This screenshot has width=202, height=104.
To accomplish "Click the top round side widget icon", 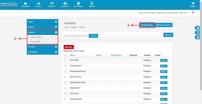I will [x=198, y=28].
